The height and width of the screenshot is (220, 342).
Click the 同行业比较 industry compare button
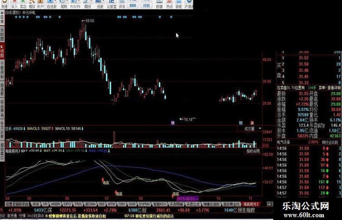pos(330,142)
